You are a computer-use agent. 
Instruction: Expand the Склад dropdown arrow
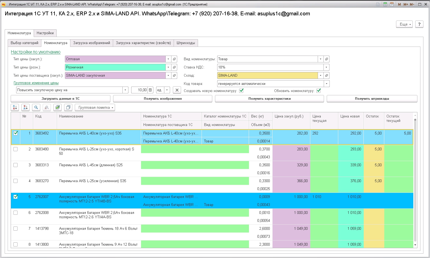(x=321, y=76)
